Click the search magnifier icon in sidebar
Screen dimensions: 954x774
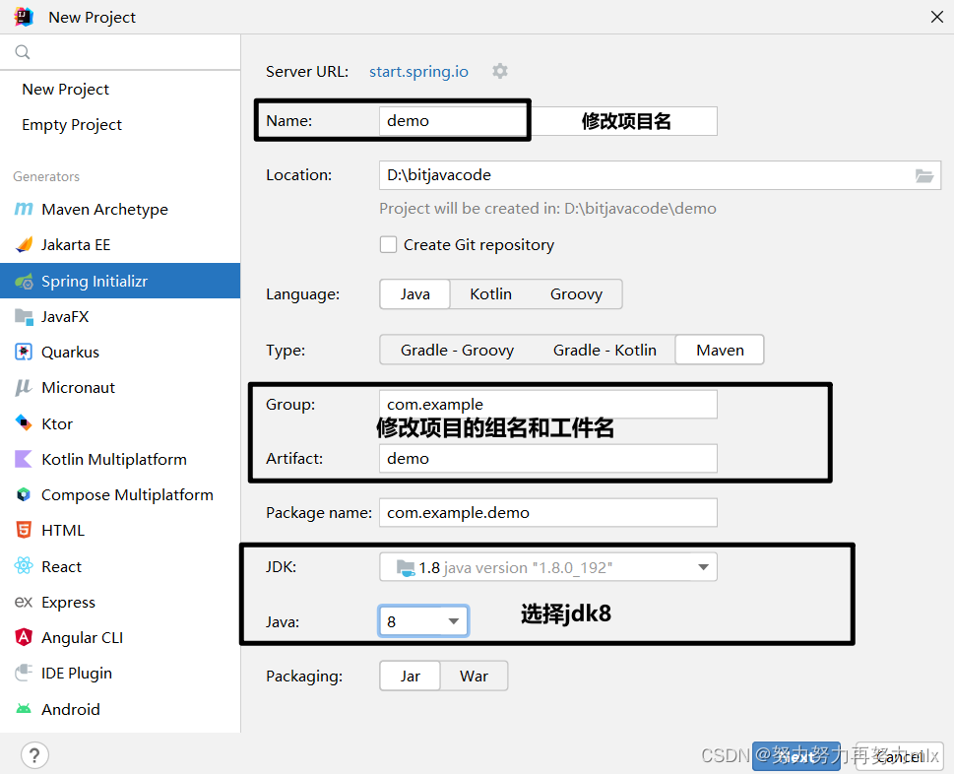pos(23,52)
